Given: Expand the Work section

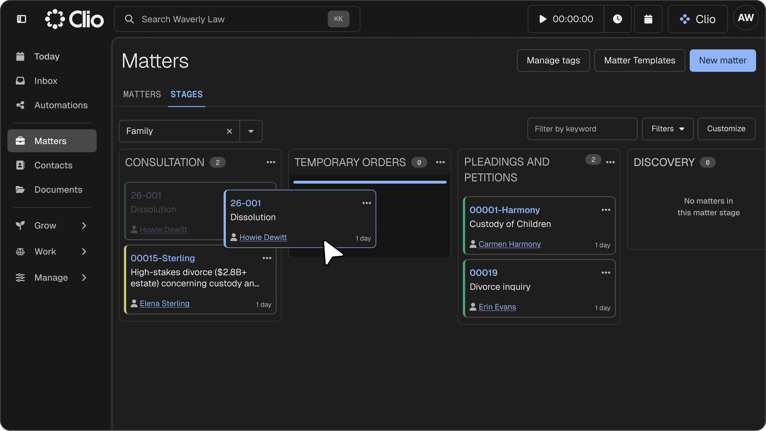Looking at the screenshot, I should click(x=52, y=252).
